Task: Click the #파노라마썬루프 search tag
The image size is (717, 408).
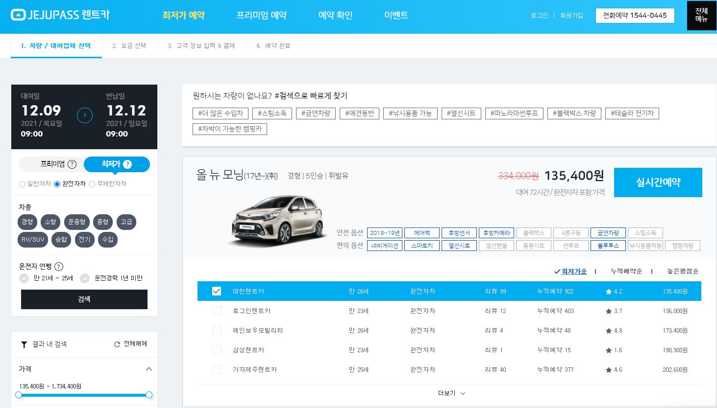Action: point(515,113)
